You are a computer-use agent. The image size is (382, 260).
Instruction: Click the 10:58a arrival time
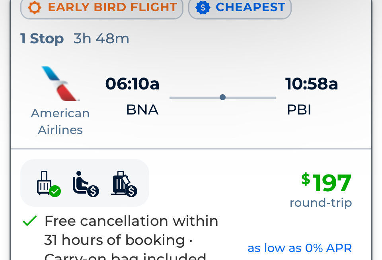[x=312, y=83]
